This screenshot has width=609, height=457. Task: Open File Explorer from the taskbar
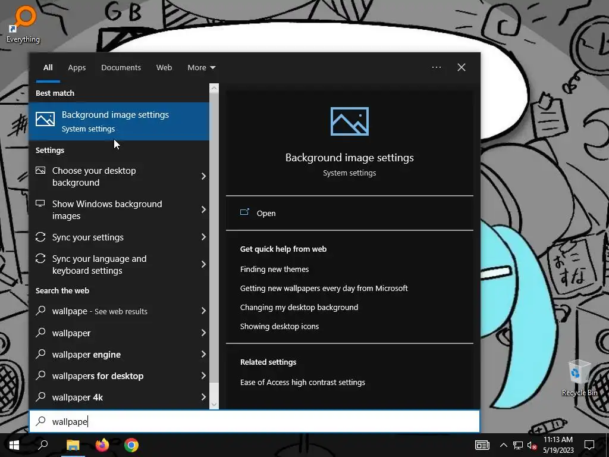[x=73, y=445]
